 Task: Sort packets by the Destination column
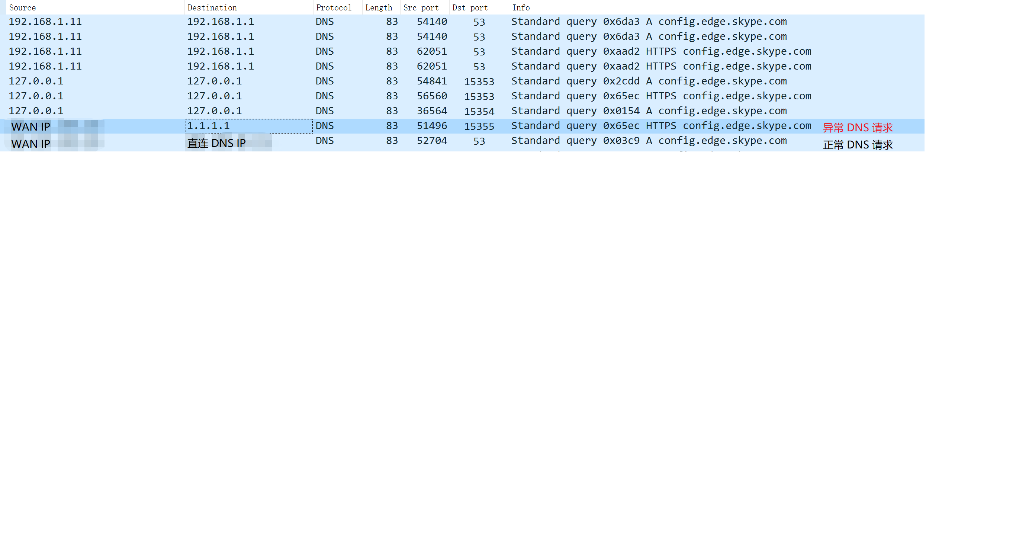tap(212, 7)
